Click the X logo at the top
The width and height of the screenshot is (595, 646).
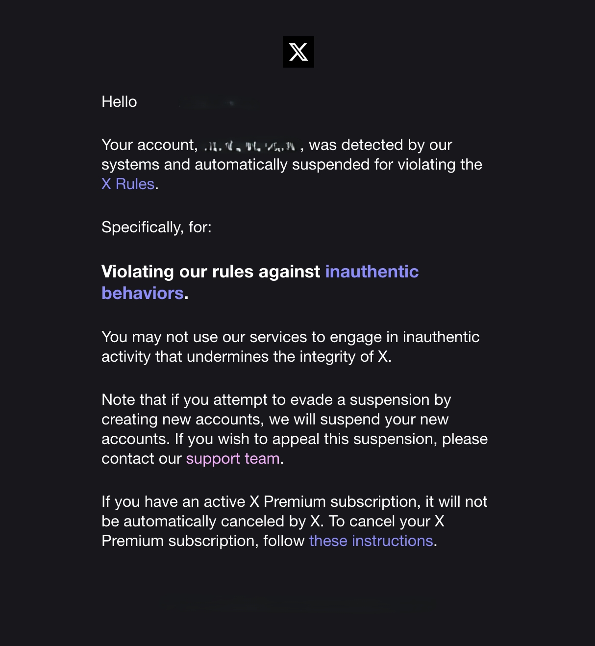[298, 52]
